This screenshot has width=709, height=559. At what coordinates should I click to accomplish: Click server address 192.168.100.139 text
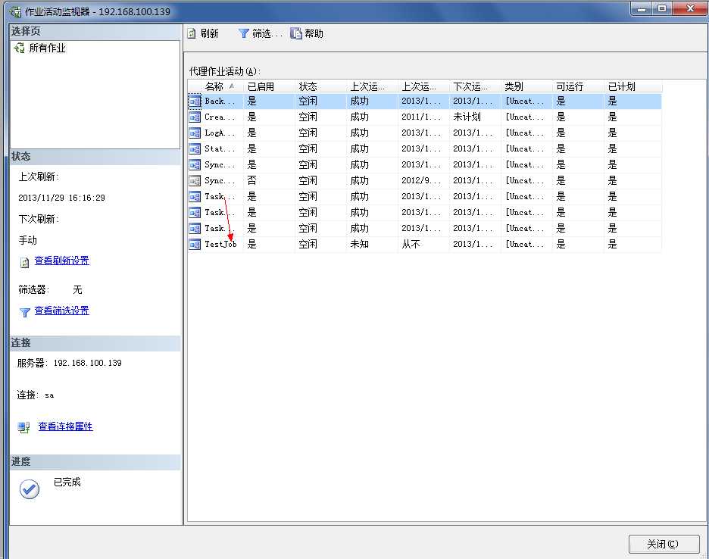coord(88,363)
